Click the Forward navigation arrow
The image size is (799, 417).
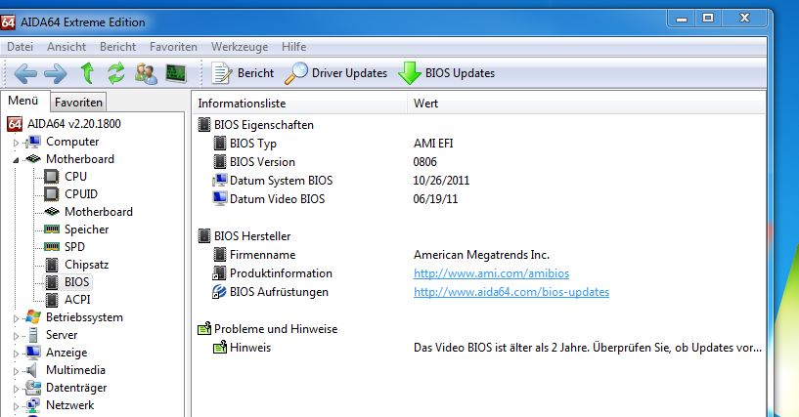pyautogui.click(x=56, y=74)
